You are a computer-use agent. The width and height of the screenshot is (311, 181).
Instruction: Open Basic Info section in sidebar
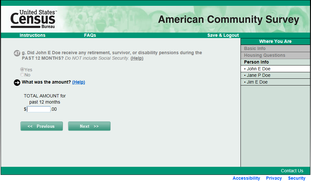pyautogui.click(x=275, y=48)
